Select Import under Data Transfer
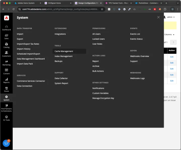This screenshot has width=181, height=150. (x=20, y=34)
